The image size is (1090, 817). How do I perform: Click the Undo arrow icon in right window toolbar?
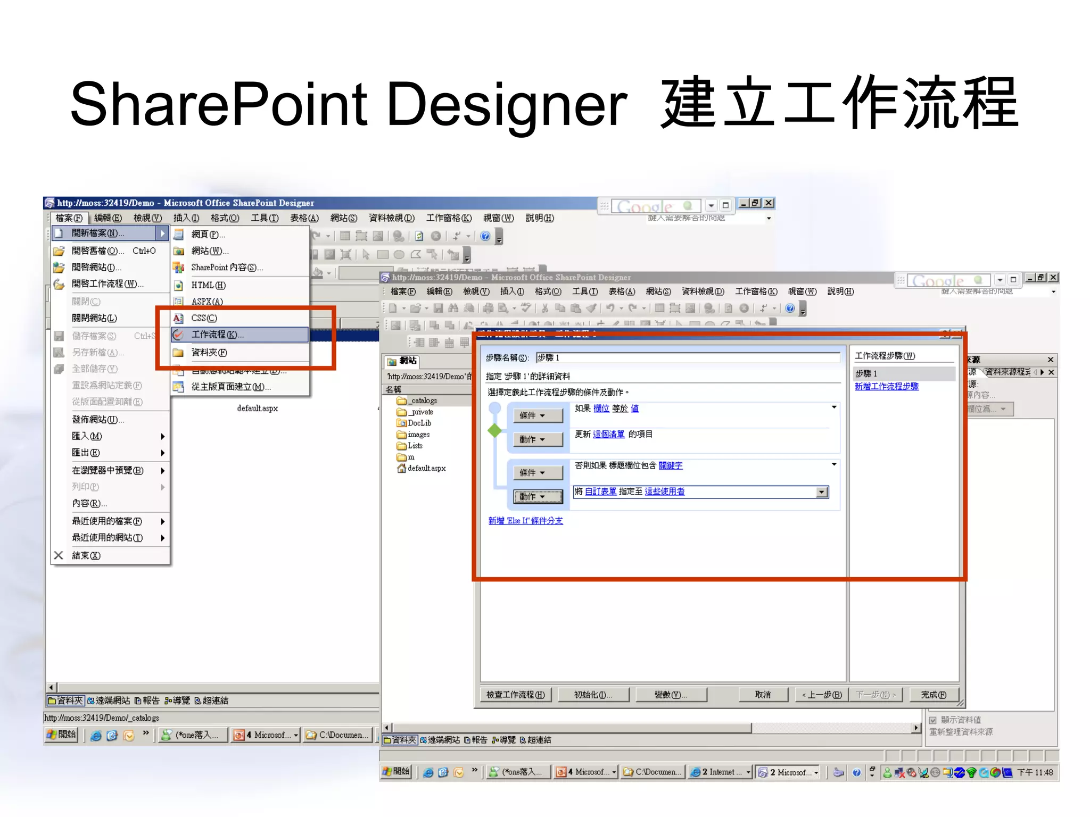[610, 308]
